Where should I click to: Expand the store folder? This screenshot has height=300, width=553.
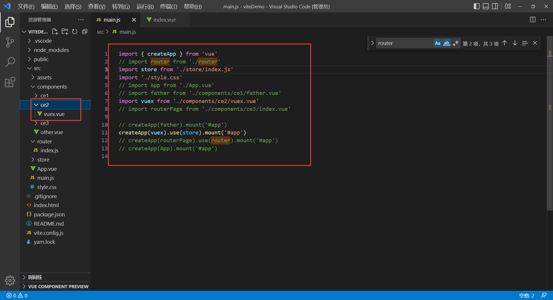point(55,160)
